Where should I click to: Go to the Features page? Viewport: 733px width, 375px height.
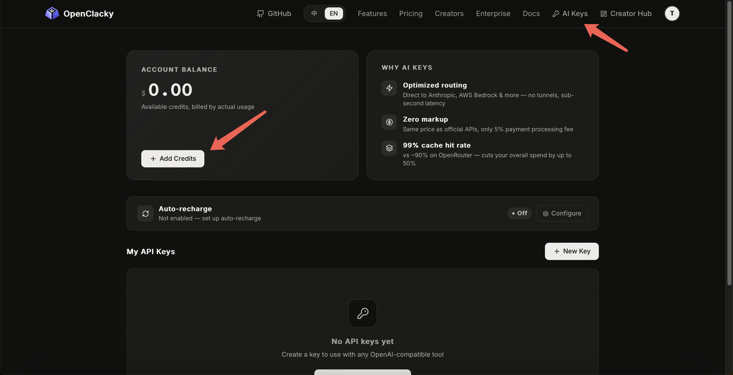pos(372,13)
